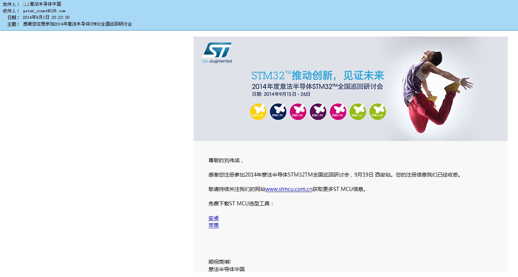Click the signature 意法半导体中国 at the bottom
Image resolution: width=518 pixels, height=277 pixels.
click(227, 270)
